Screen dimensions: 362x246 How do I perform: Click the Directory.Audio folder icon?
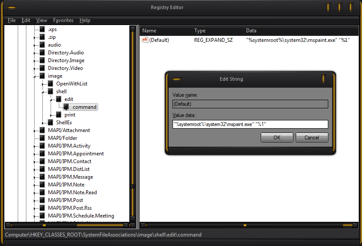click(42, 53)
